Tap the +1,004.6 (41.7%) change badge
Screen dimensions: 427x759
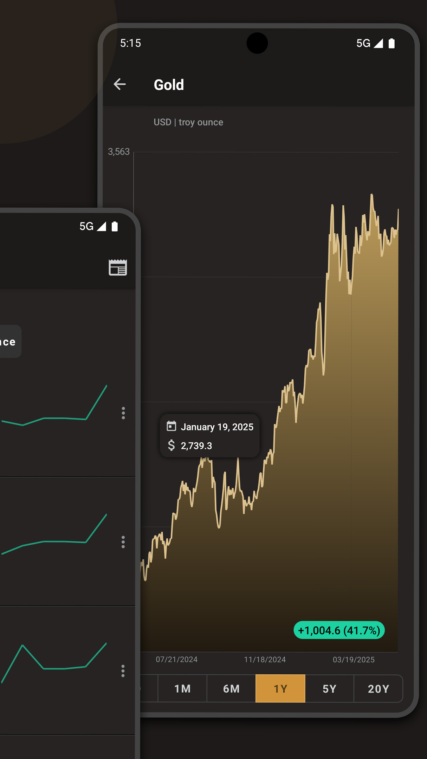[339, 630]
